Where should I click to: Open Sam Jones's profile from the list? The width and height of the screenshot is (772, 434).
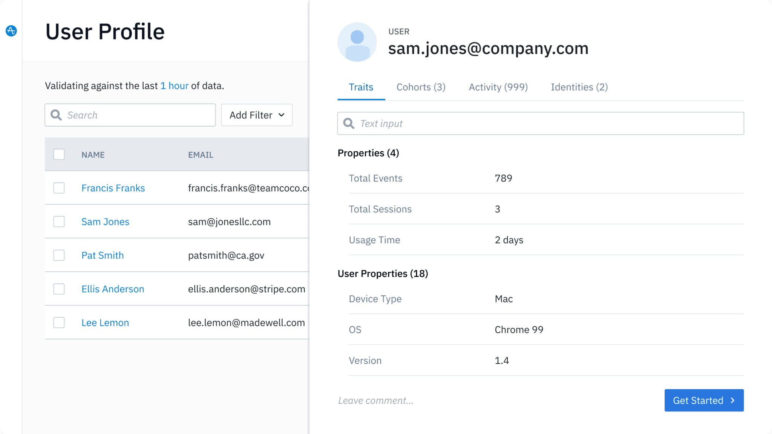[x=105, y=222]
